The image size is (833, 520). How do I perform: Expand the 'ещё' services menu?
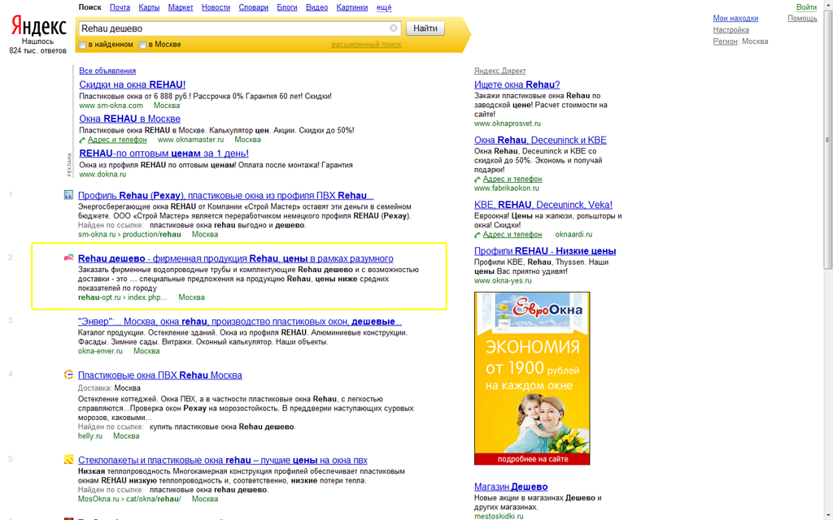click(384, 7)
